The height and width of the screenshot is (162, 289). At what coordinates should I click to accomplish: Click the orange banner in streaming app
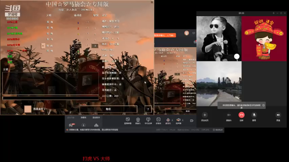pos(165,35)
